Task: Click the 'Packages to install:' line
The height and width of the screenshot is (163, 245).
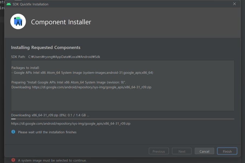Action: pyautogui.click(x=25, y=68)
